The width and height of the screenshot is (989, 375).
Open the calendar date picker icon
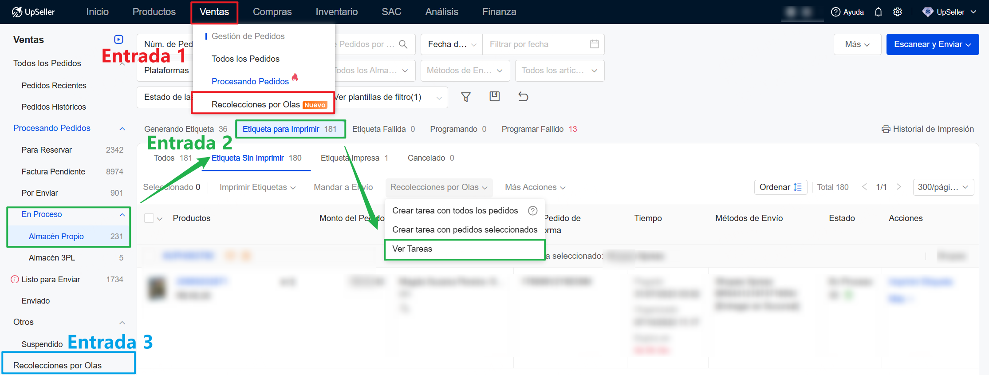click(x=594, y=44)
